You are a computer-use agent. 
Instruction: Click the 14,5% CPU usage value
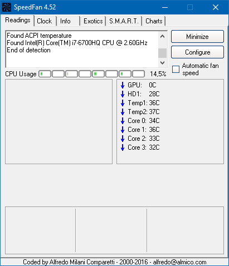pyautogui.click(x=158, y=74)
